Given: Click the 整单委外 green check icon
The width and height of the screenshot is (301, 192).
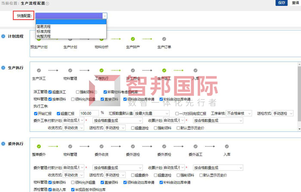Looking at the screenshot, I should 39,146.
